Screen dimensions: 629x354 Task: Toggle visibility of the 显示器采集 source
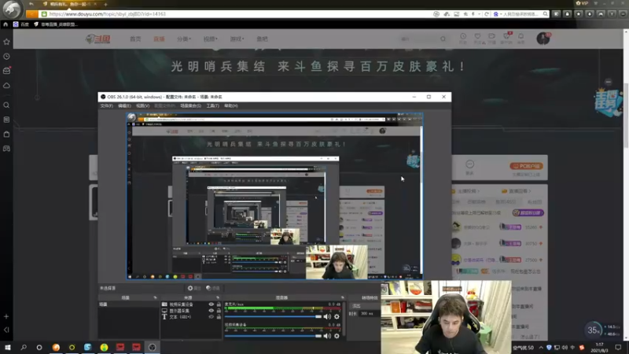[x=211, y=311]
